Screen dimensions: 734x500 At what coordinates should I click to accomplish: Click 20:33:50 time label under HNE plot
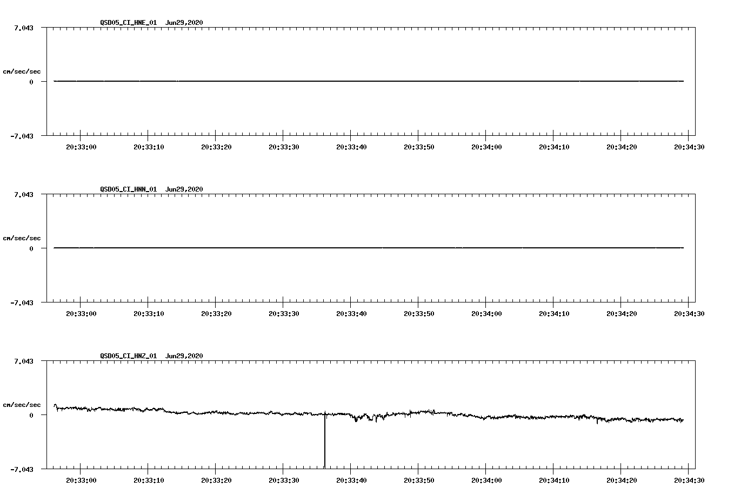419,147
